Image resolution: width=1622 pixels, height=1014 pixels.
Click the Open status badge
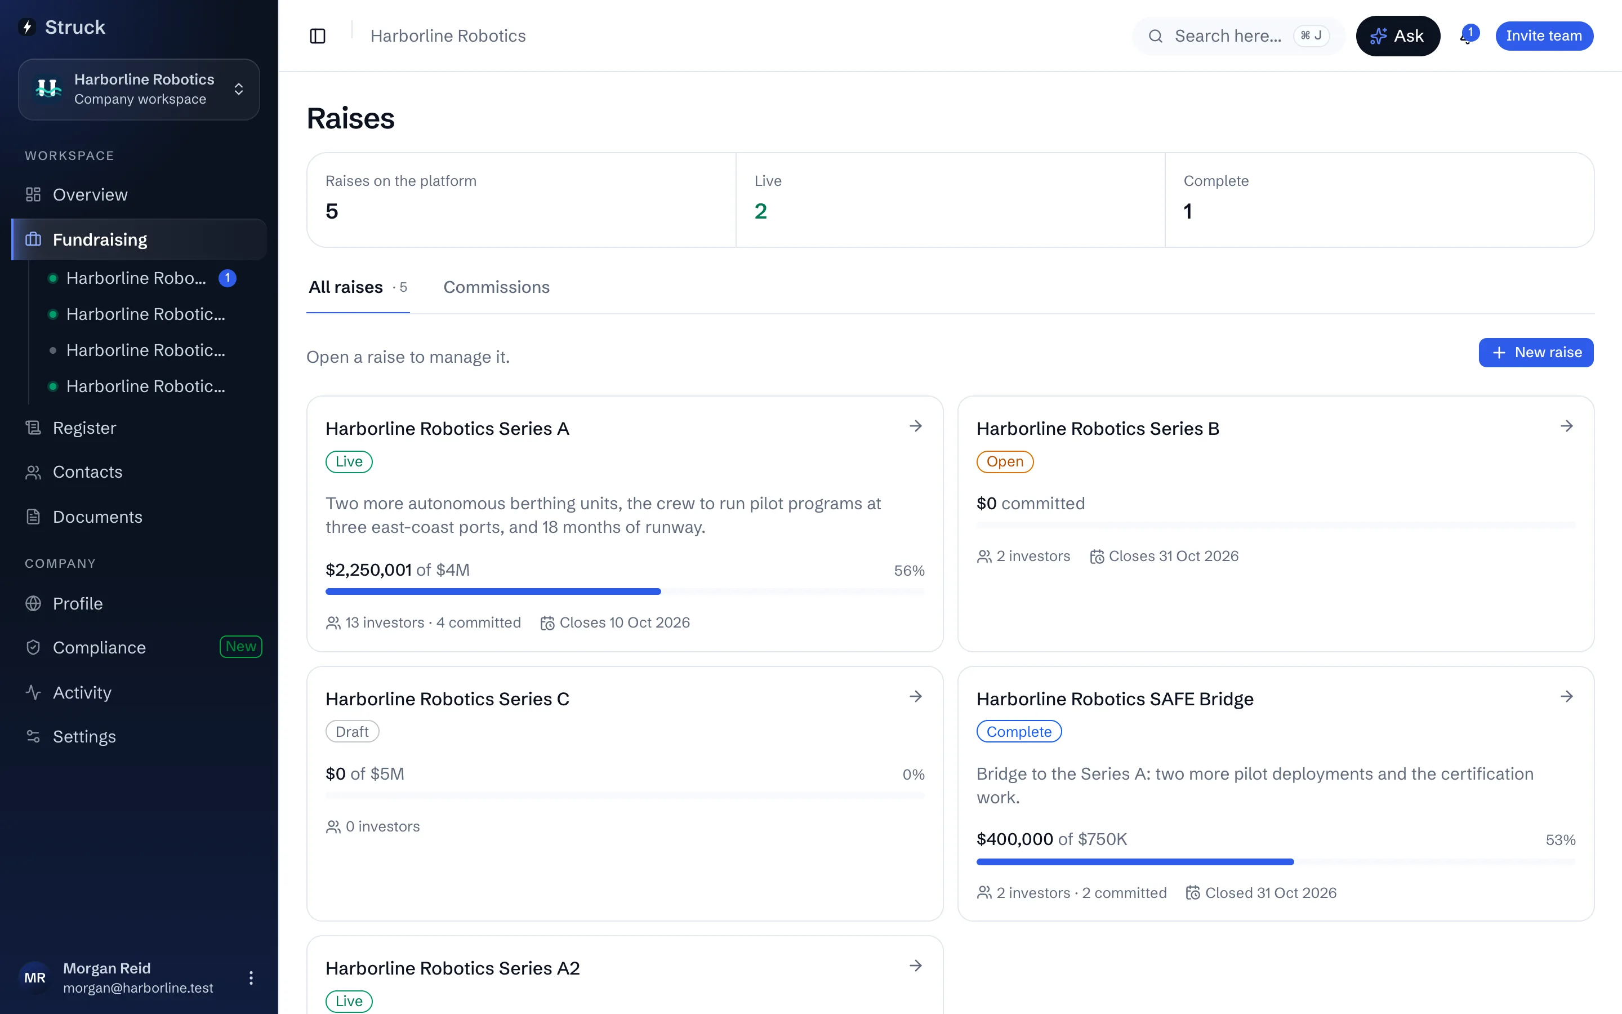(x=1005, y=462)
